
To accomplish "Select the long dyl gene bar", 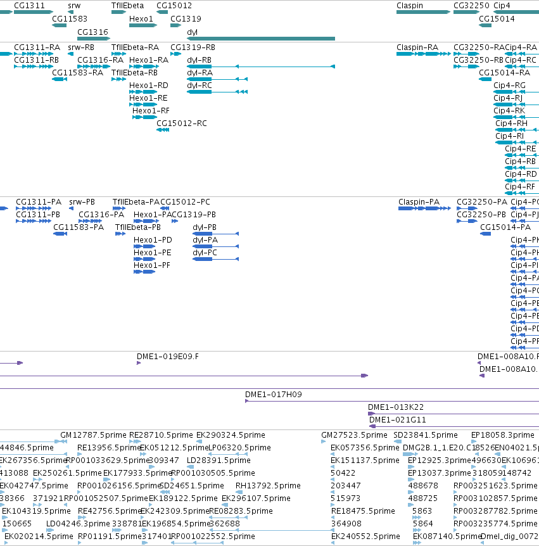I will (261, 39).
